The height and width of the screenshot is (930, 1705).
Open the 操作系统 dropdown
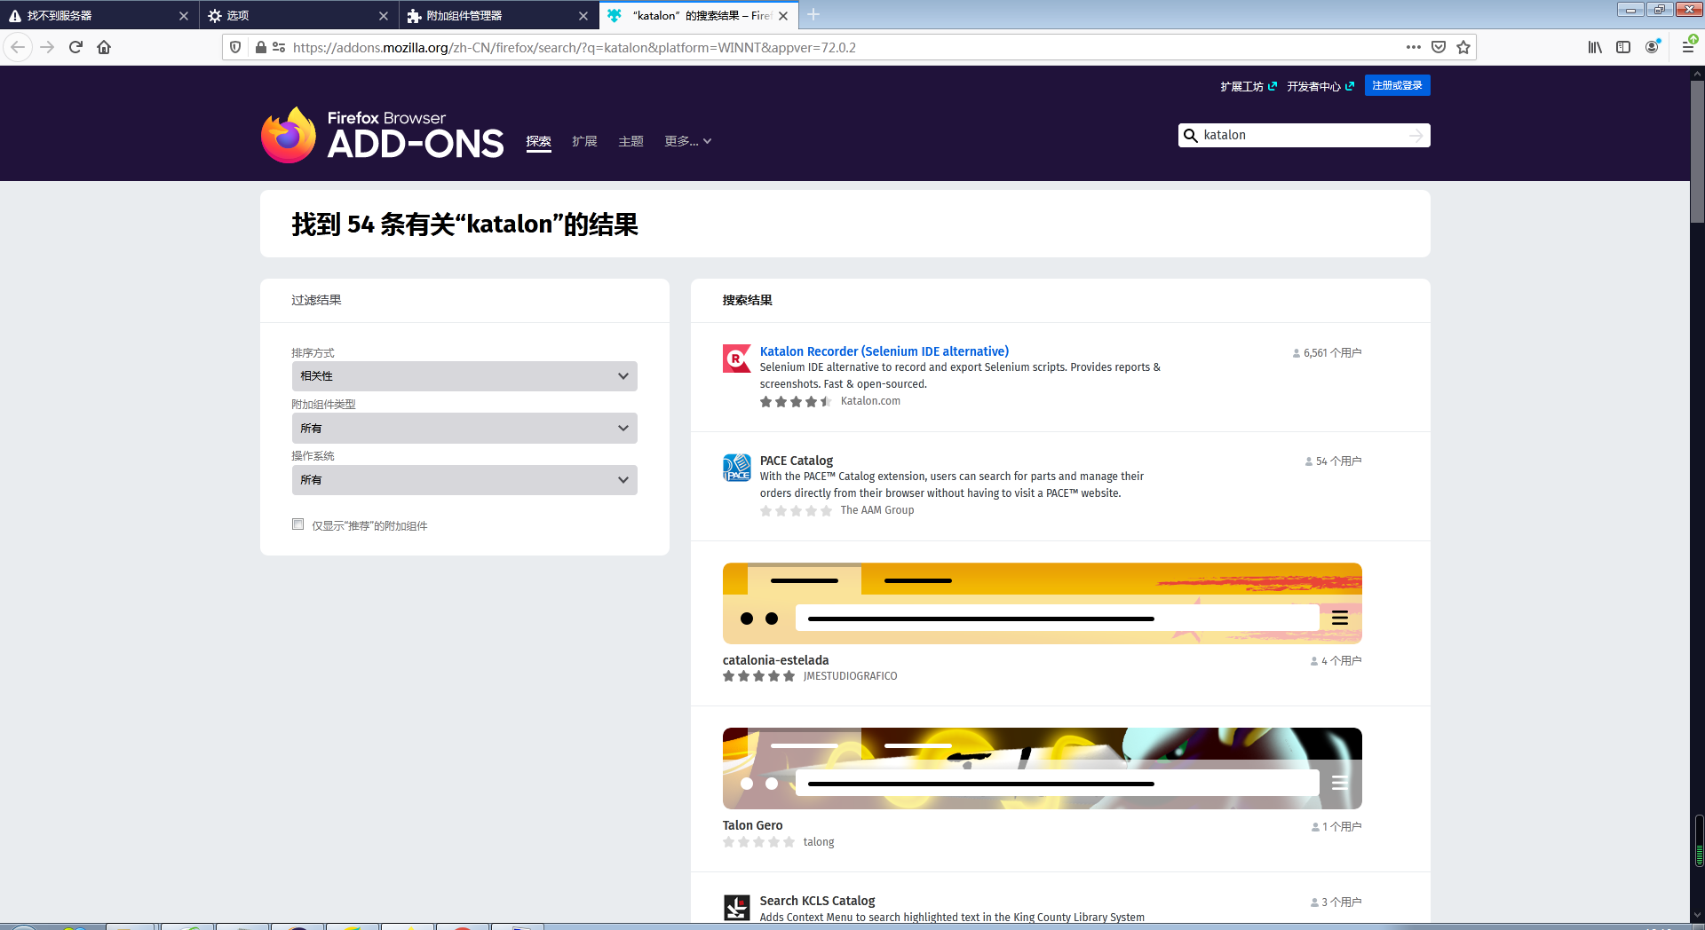coord(464,480)
